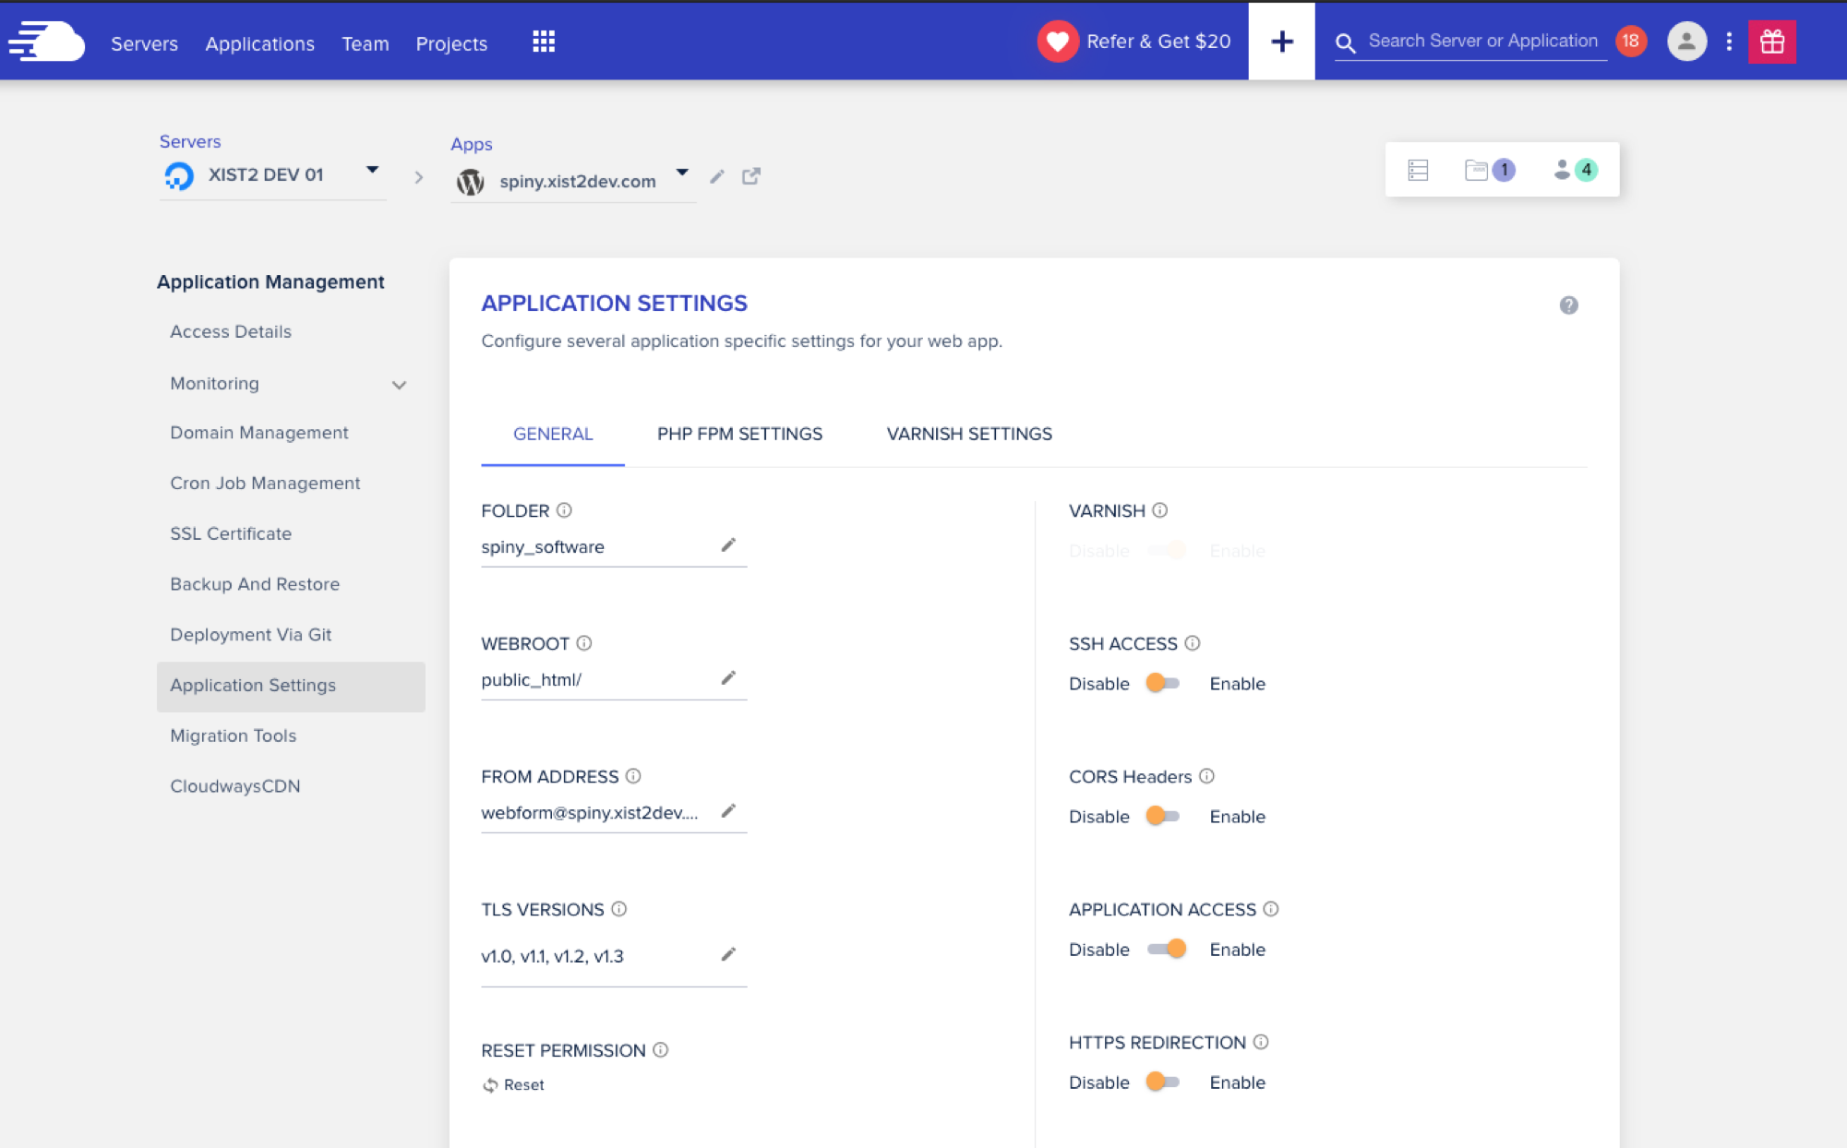
Task: Open notifications badge showing 18
Action: tap(1631, 42)
